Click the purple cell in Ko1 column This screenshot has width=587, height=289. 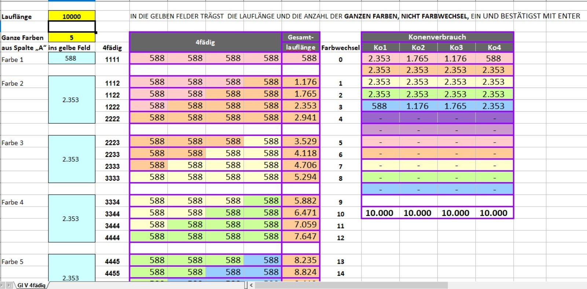tap(380, 118)
